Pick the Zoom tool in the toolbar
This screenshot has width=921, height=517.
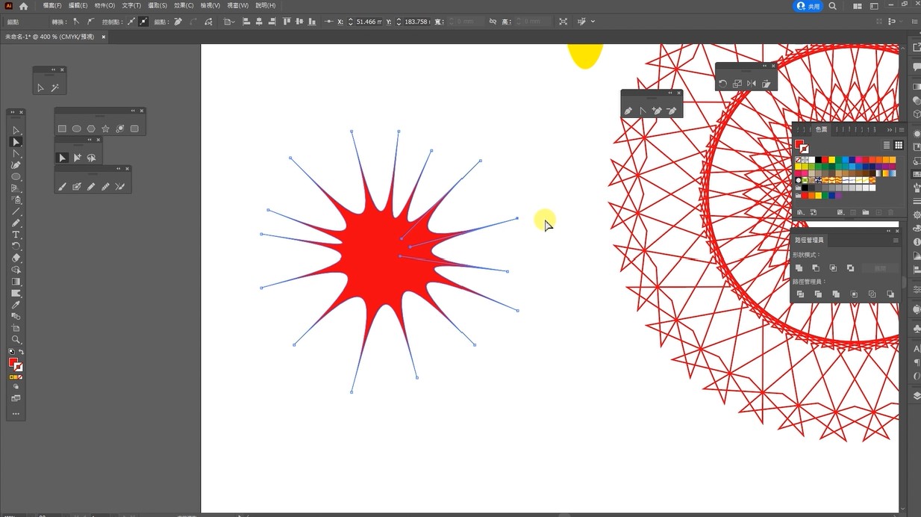click(x=16, y=340)
